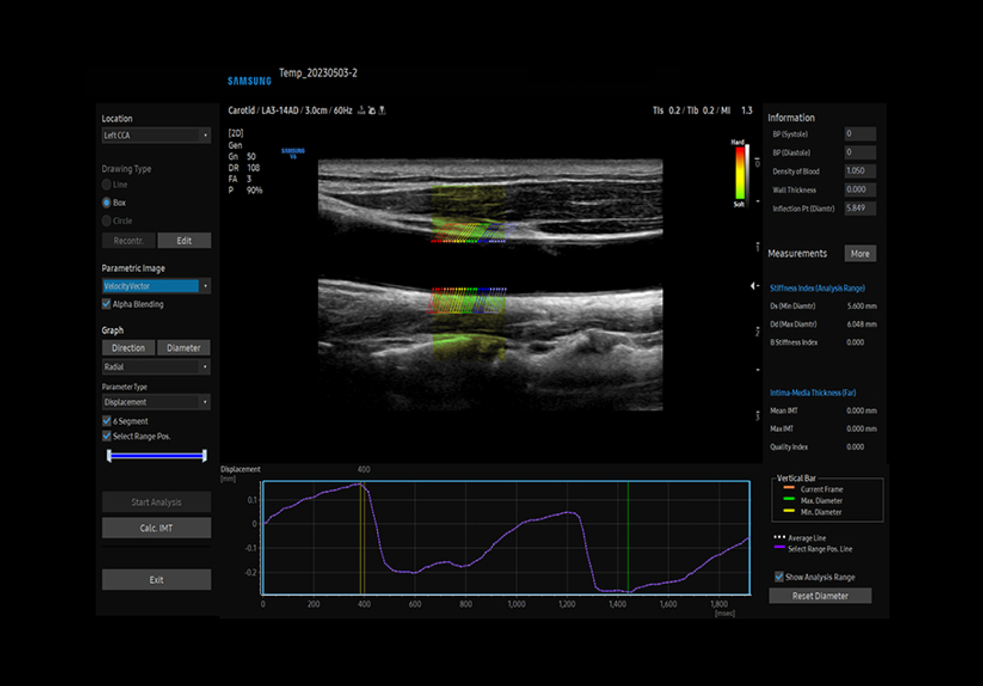Click the Hard/Soft elasticity color bar
Screen dimensions: 983x686
tap(740, 173)
